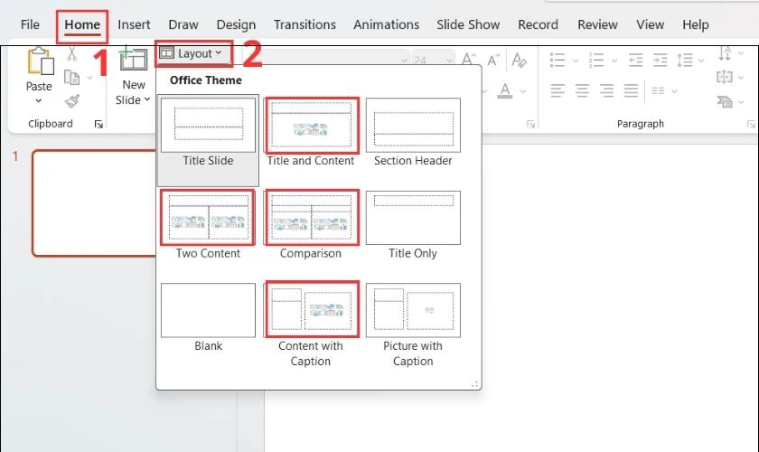Click Increase Font Size icon
The width and height of the screenshot is (759, 452).
tap(469, 60)
